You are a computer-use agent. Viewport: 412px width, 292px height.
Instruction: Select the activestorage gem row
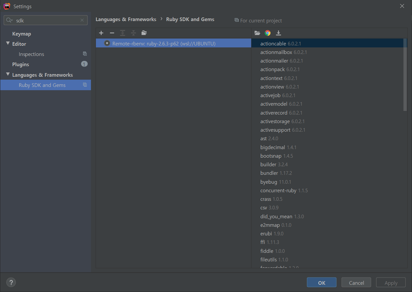pyautogui.click(x=329, y=121)
